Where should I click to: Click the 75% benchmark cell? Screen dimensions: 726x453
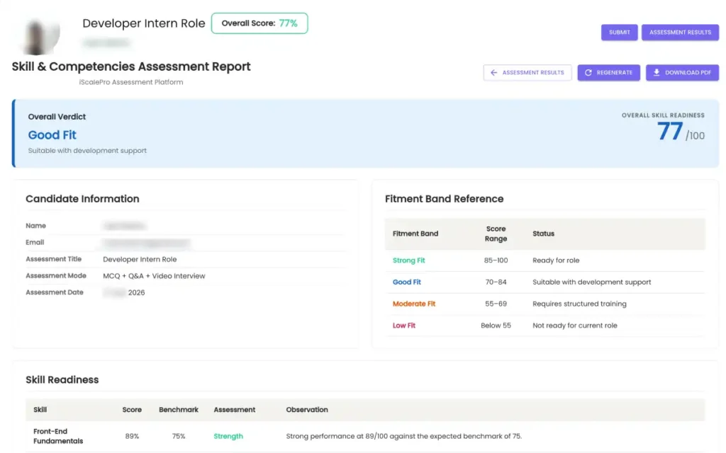(179, 436)
